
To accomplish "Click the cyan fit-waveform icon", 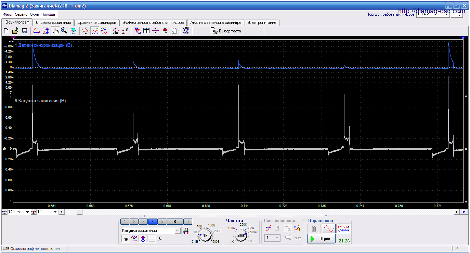I will coord(73,31).
